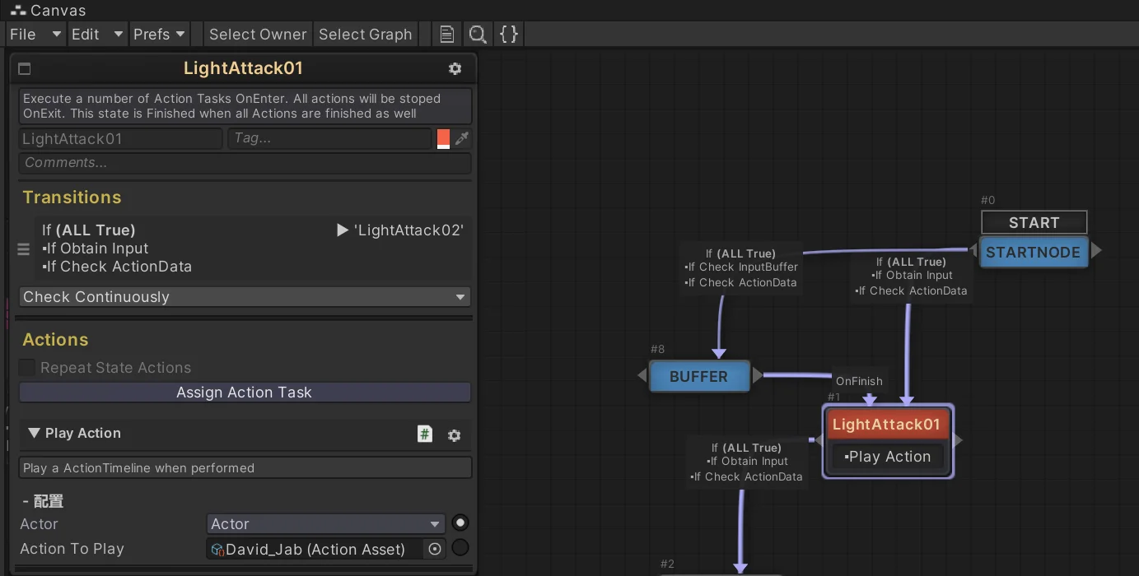Open the LightAttack01 inspector gear settings

tap(455, 69)
